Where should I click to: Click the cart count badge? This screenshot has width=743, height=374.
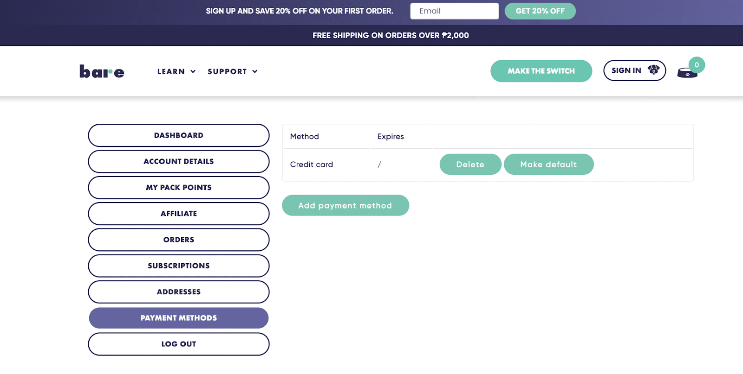point(697,65)
